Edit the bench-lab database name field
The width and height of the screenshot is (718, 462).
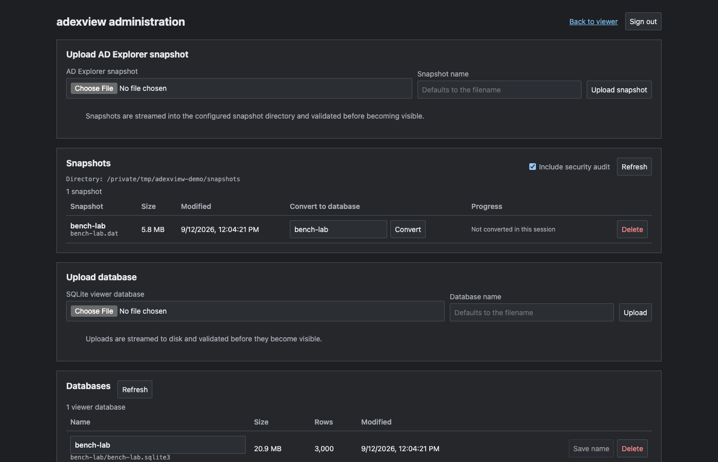click(158, 445)
